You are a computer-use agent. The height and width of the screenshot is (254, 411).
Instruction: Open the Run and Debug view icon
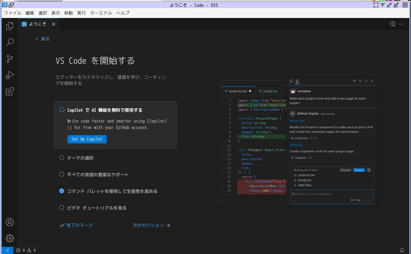click(x=10, y=75)
